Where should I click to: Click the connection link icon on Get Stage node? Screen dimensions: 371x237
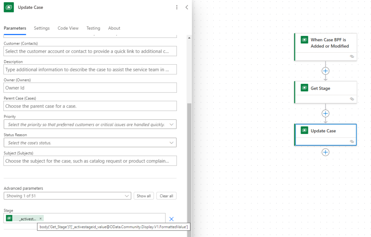(351, 99)
